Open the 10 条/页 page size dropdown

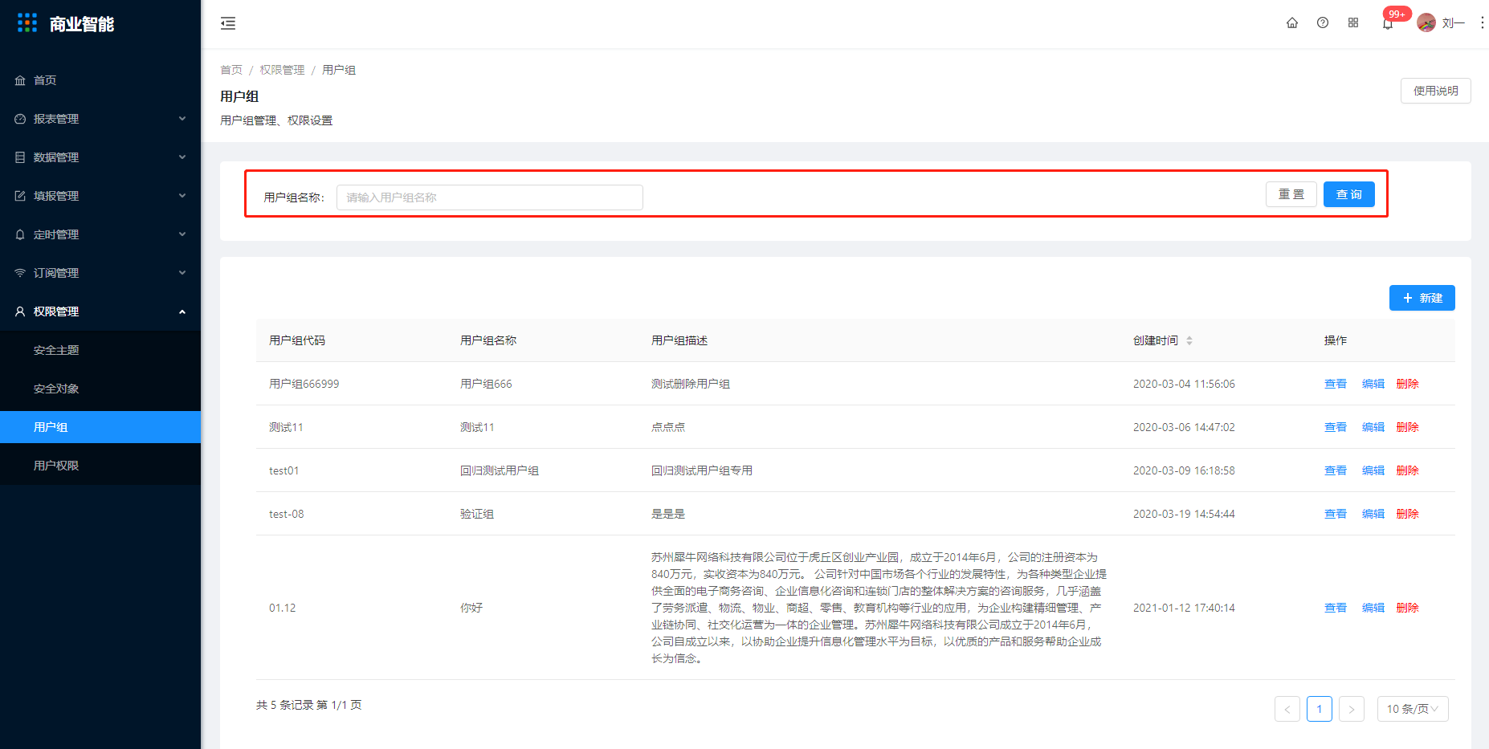click(1413, 709)
